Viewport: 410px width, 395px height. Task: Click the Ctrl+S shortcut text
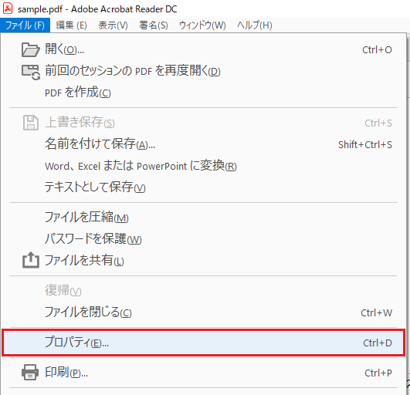coord(378,123)
